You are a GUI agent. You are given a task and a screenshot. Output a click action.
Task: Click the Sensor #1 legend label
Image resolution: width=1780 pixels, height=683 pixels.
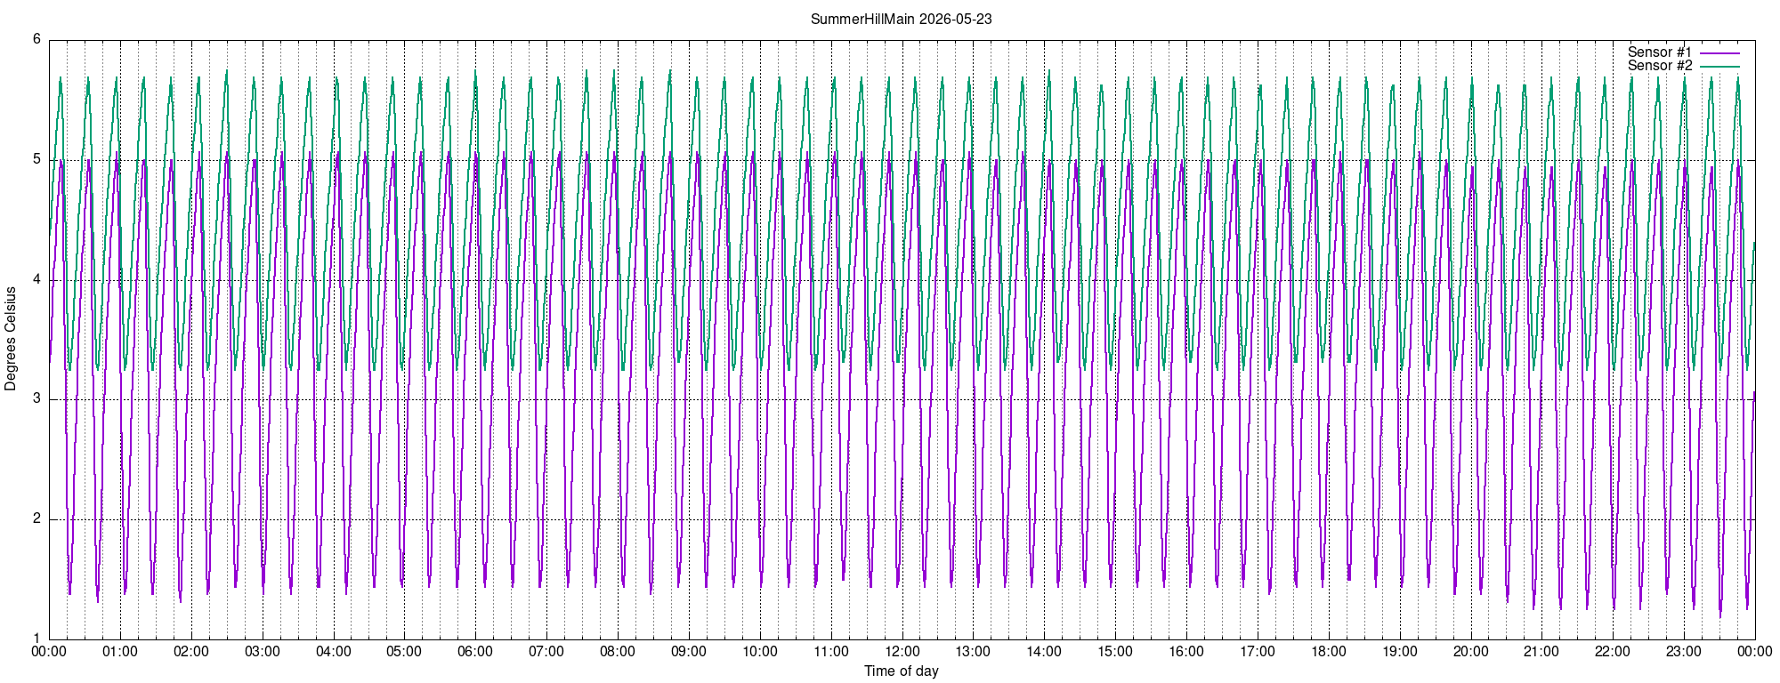(1660, 52)
